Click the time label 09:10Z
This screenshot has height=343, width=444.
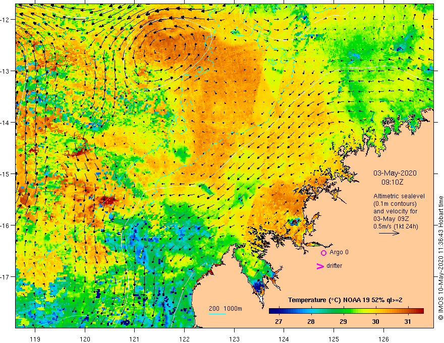392,182
